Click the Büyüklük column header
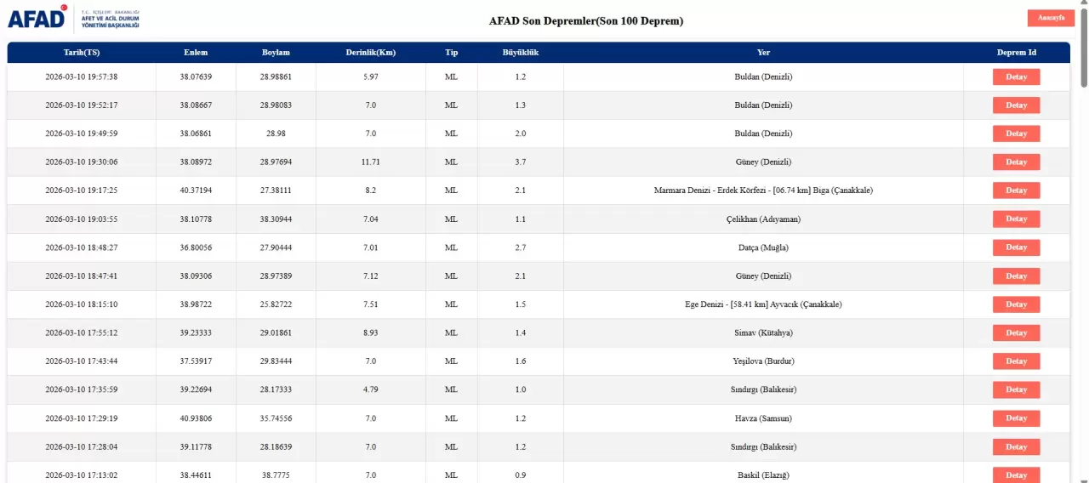The height and width of the screenshot is (483, 1089). (x=520, y=53)
